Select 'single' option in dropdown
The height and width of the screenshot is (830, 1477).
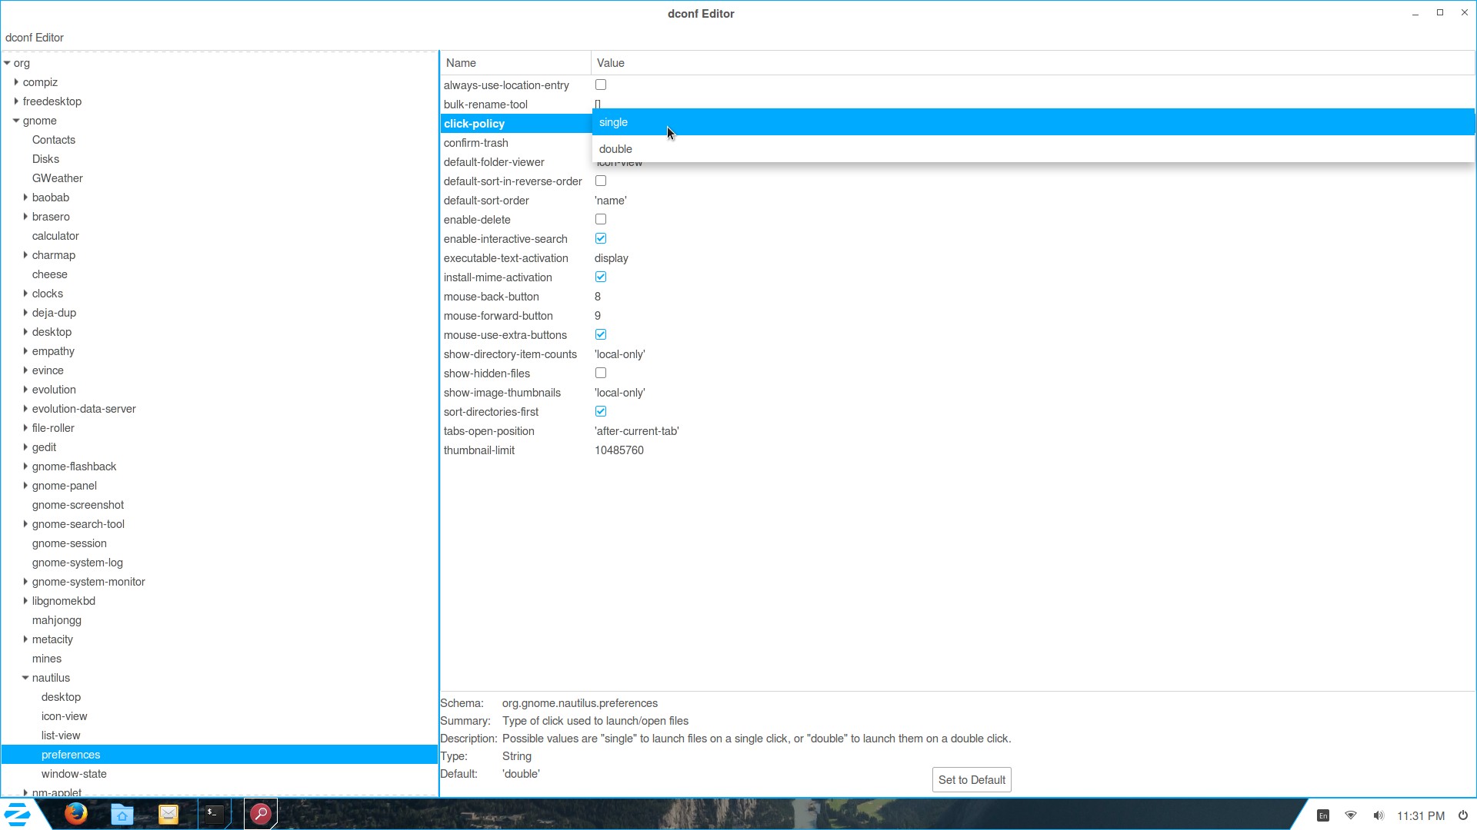614,121
